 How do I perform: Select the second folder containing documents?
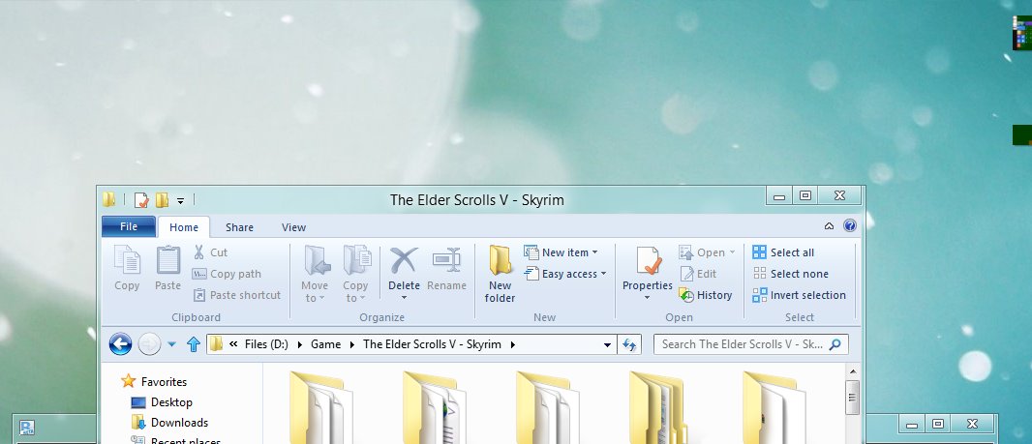click(434, 407)
